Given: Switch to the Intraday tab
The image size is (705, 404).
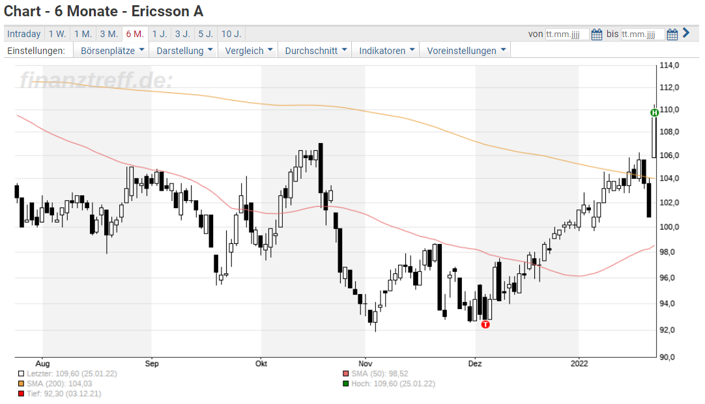Looking at the screenshot, I should (x=24, y=34).
